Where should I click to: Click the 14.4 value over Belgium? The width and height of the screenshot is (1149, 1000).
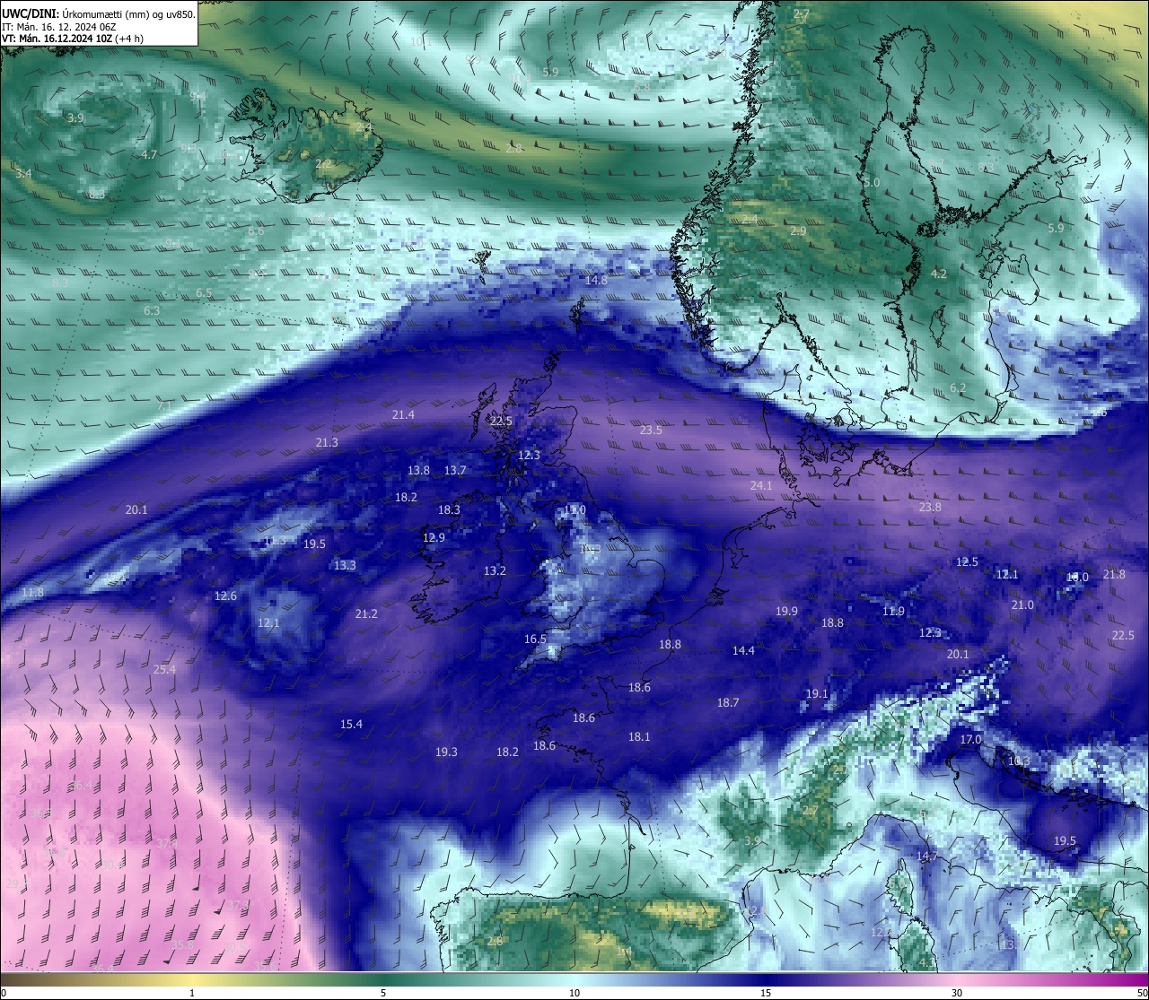(x=743, y=650)
